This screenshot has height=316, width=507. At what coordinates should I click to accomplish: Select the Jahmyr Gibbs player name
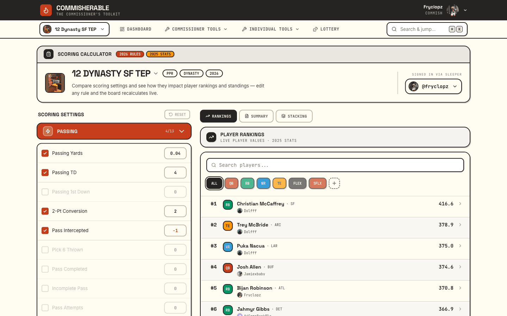pyautogui.click(x=253, y=309)
